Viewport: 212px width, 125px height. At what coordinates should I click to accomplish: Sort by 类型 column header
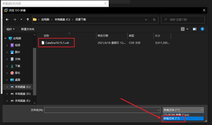click(131, 35)
